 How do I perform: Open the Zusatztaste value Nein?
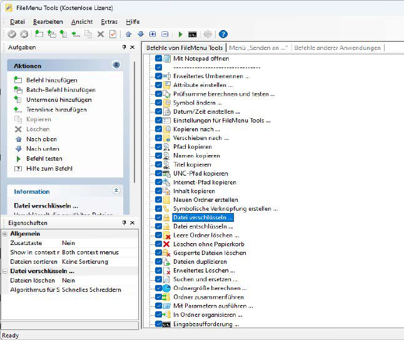tap(99, 243)
